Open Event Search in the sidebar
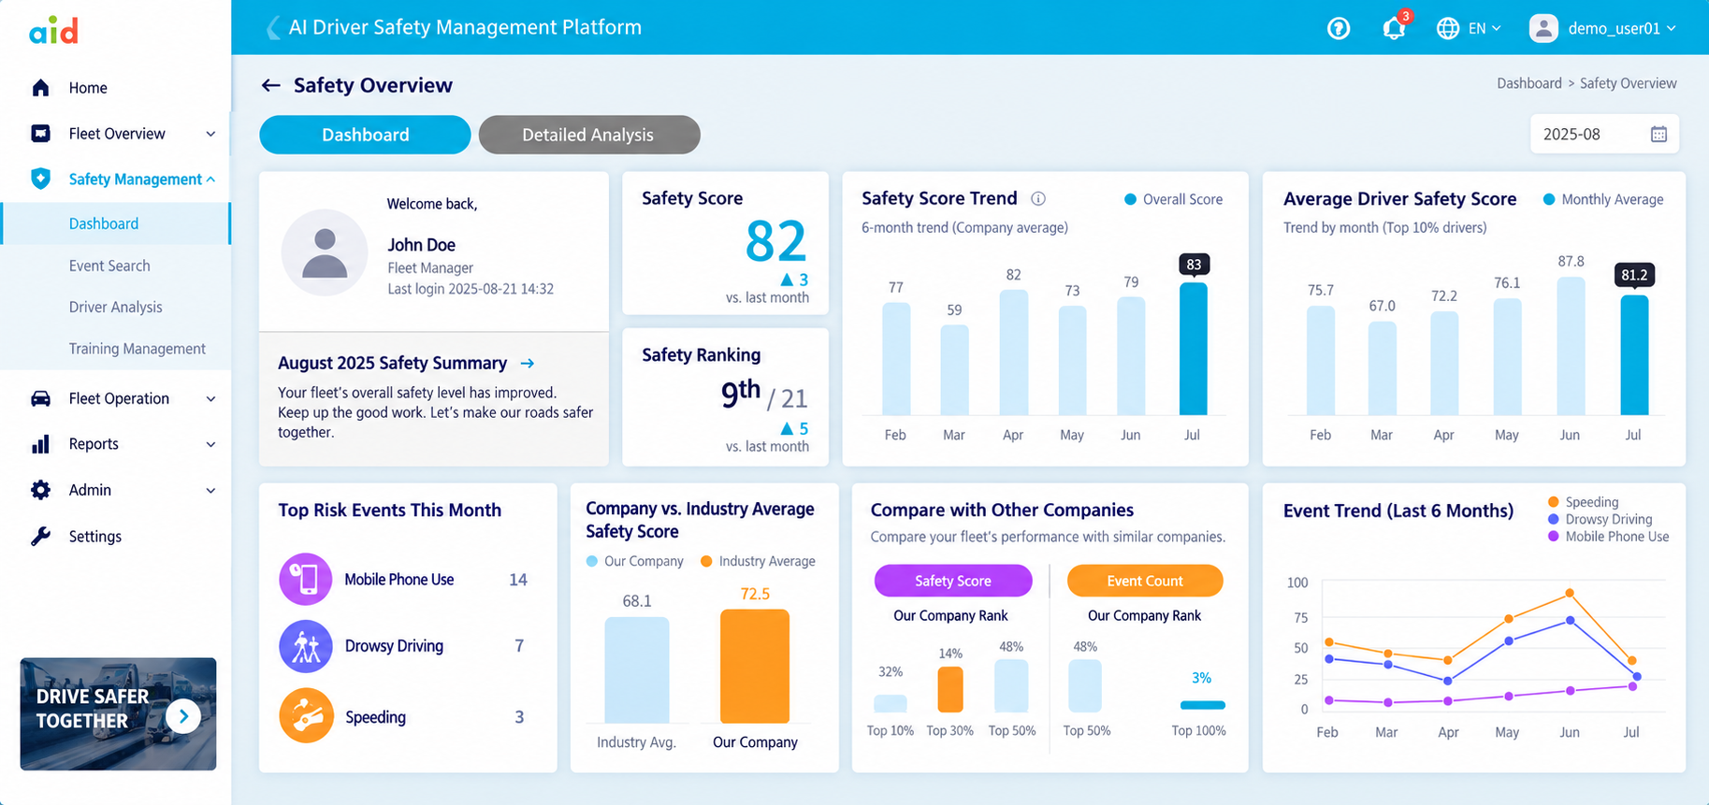This screenshot has height=805, width=1709. tap(109, 266)
